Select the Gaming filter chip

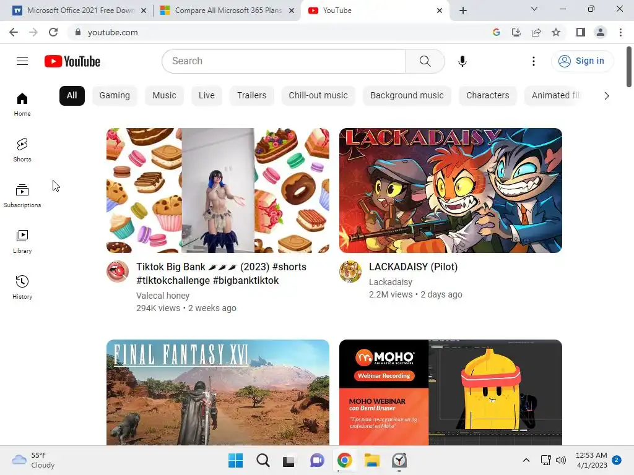115,96
